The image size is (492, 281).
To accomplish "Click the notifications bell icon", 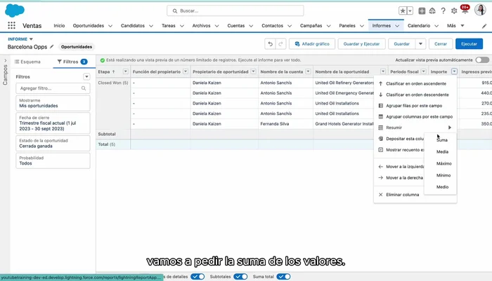I will tap(462, 11).
